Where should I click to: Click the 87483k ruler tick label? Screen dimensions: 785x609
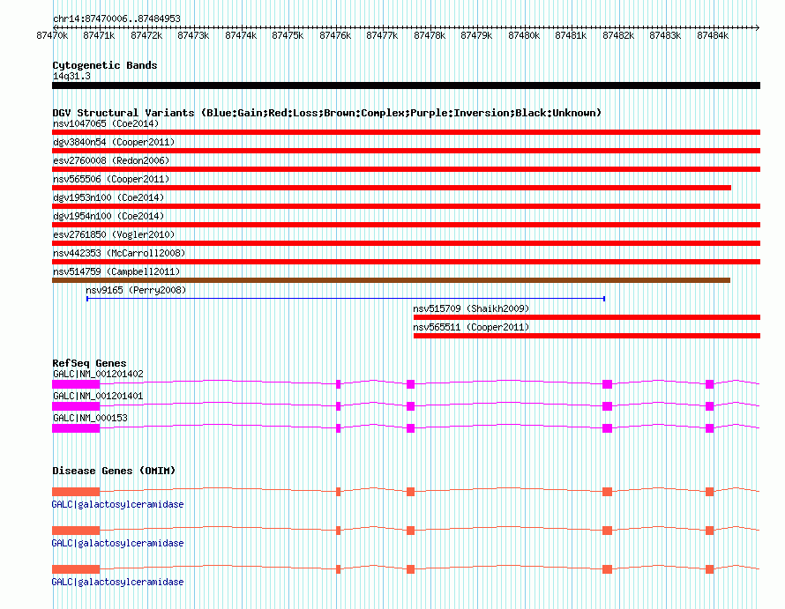pyautogui.click(x=665, y=35)
